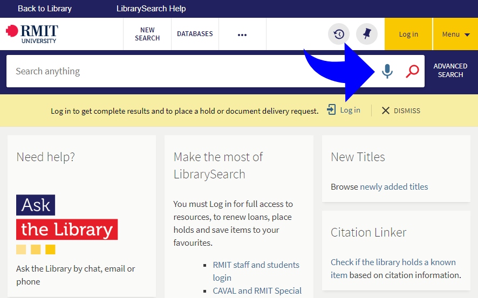Open Advanced Search

point(450,71)
